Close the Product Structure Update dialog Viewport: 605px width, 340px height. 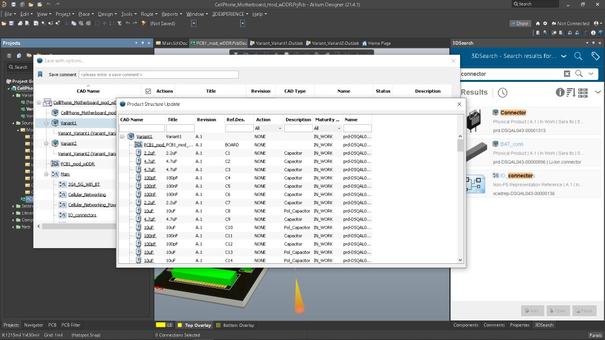tap(459, 104)
